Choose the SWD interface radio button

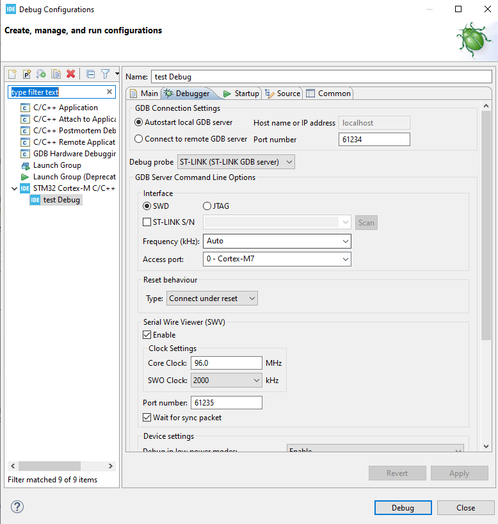(x=147, y=206)
